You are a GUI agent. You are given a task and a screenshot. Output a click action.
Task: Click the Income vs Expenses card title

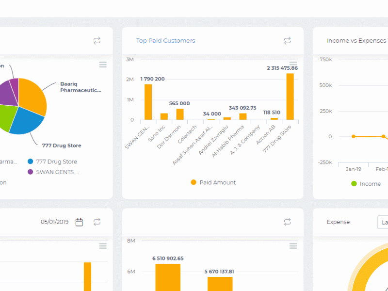(x=356, y=41)
